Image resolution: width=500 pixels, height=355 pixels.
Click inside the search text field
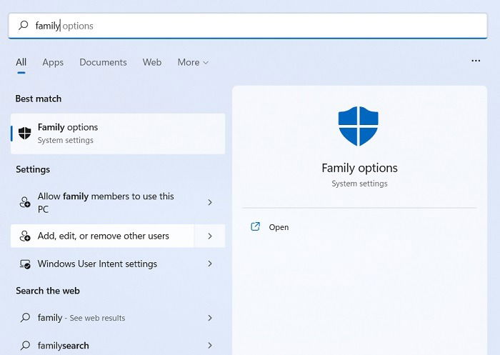(250, 26)
